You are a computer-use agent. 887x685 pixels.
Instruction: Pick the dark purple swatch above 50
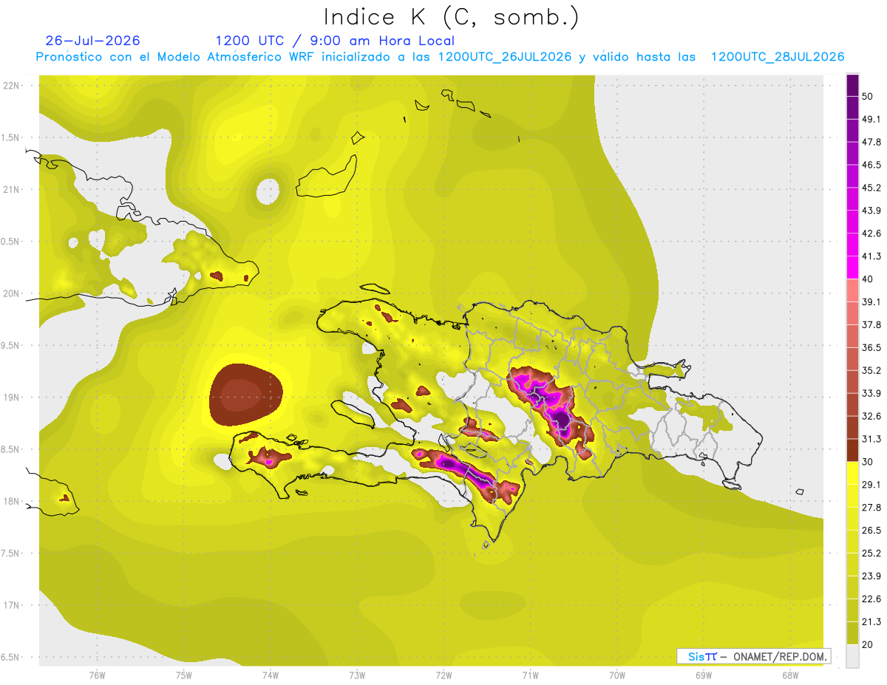[852, 85]
